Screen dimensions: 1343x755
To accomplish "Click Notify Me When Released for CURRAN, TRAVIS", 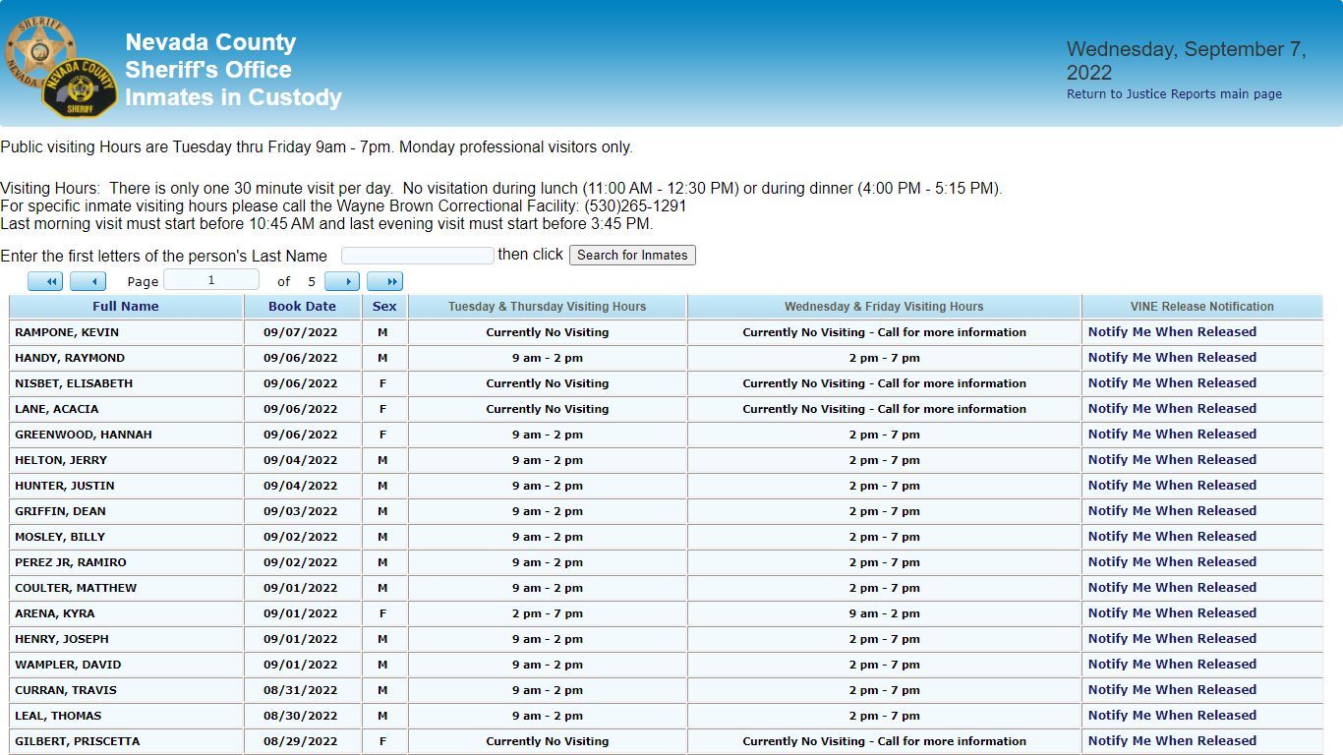I will pyautogui.click(x=1172, y=690).
